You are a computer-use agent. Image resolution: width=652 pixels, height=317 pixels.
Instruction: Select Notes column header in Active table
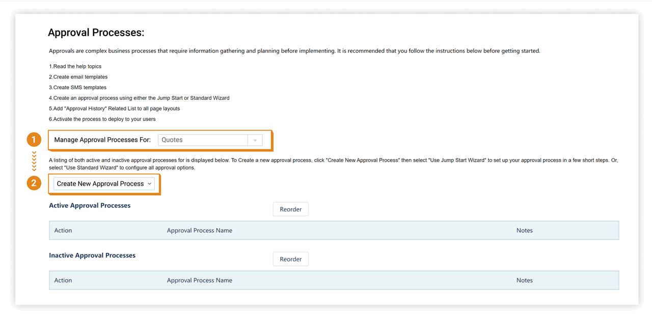click(x=524, y=230)
